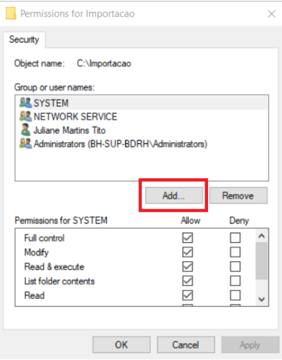
Task: Click the Add... button
Action: pyautogui.click(x=174, y=195)
